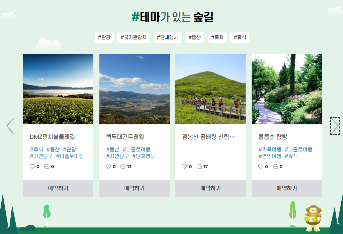Select the #휴식 filter tag
The image size is (343, 234).
point(240,37)
